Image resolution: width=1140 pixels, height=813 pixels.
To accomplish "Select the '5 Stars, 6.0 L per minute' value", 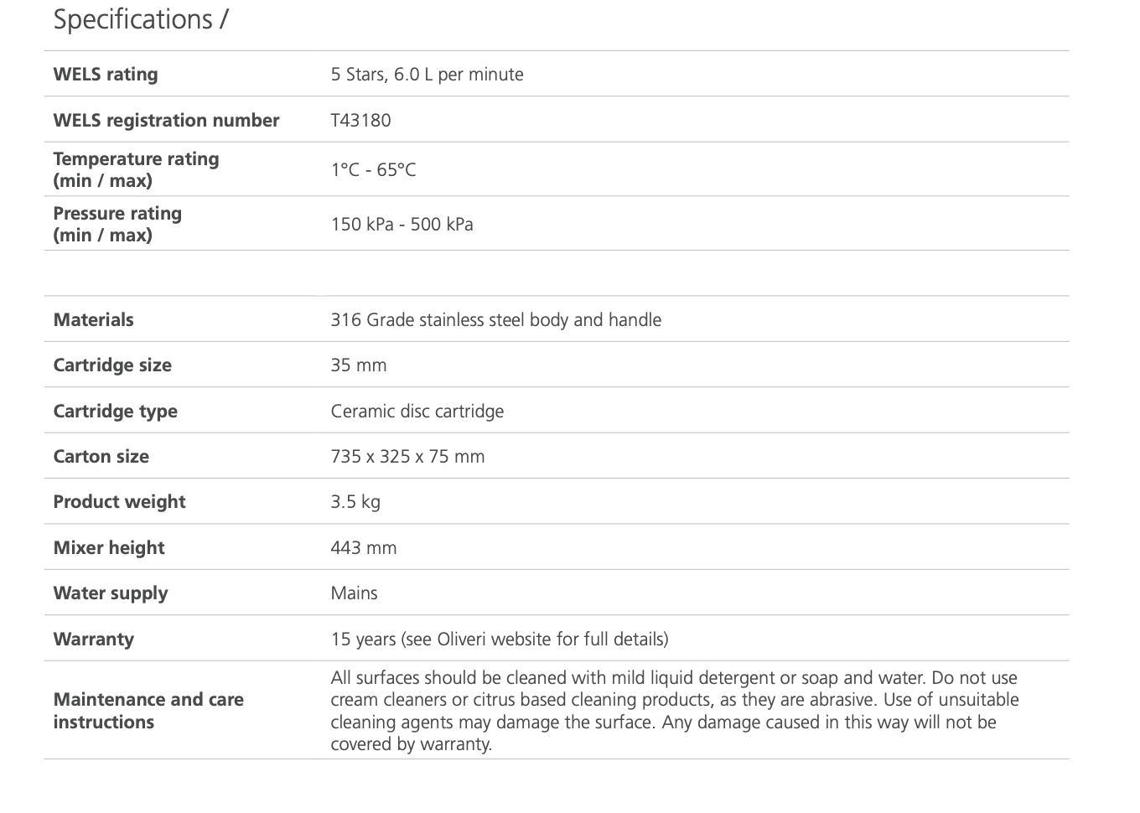I will tap(427, 75).
